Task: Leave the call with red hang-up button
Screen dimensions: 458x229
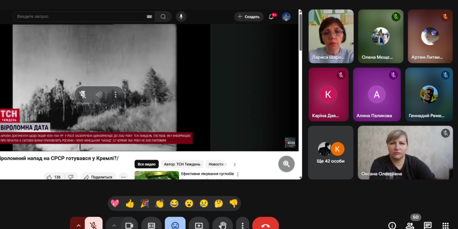Action: click(265, 225)
